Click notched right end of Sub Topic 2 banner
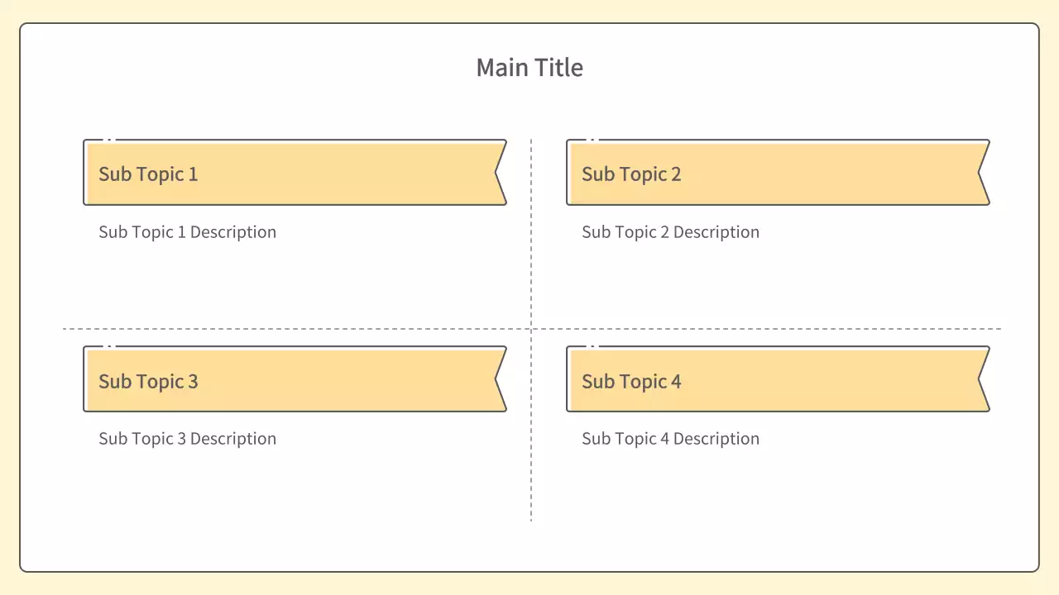1059x595 pixels. 982,173
